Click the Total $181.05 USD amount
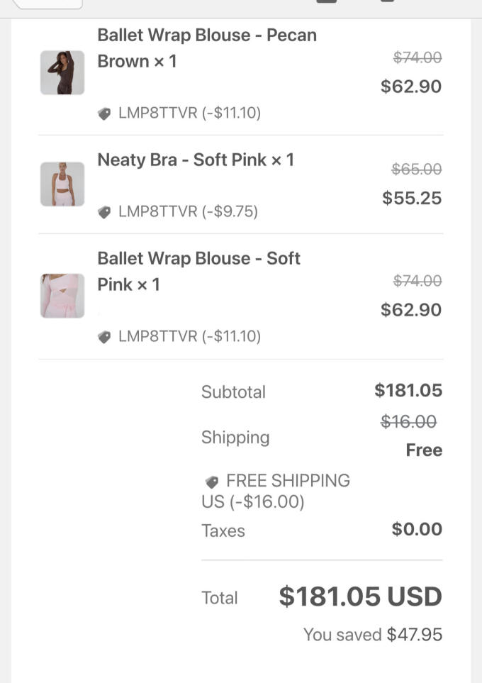This screenshot has height=683, width=482. coord(360,596)
